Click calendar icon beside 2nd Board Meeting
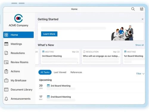149x112 pixels. click(48, 97)
